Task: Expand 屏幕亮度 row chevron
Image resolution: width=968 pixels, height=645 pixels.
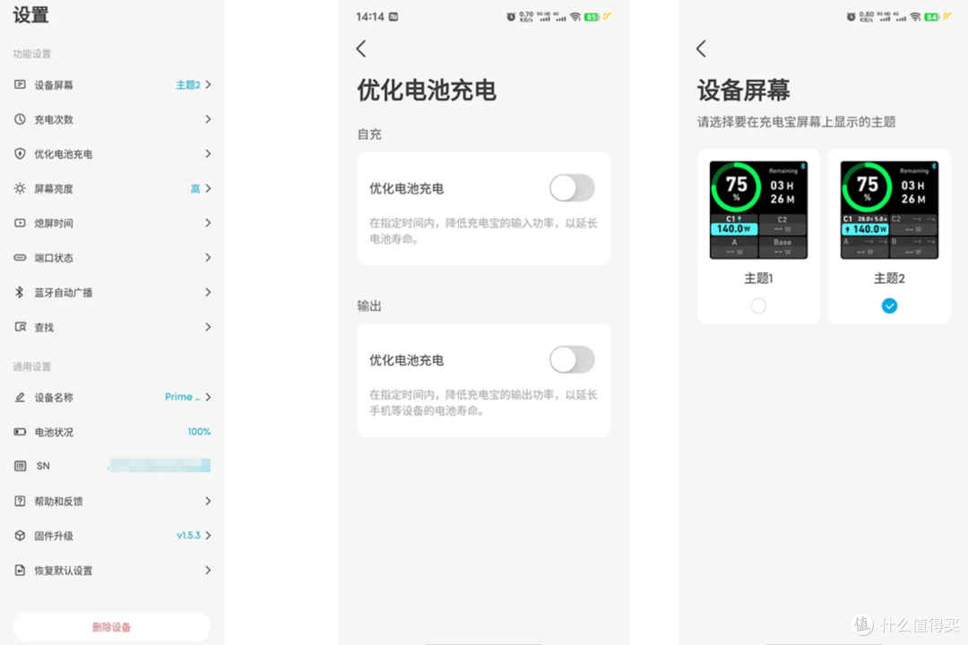Action: click(x=208, y=188)
